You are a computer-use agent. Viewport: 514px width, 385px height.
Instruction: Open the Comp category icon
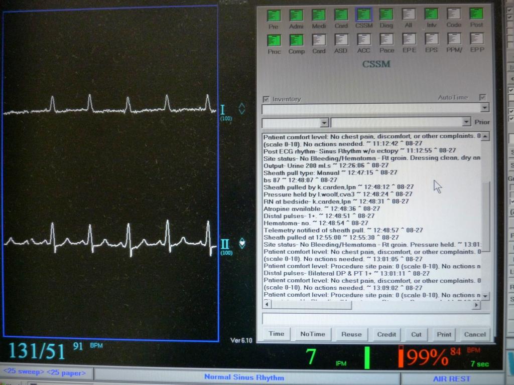(x=296, y=40)
